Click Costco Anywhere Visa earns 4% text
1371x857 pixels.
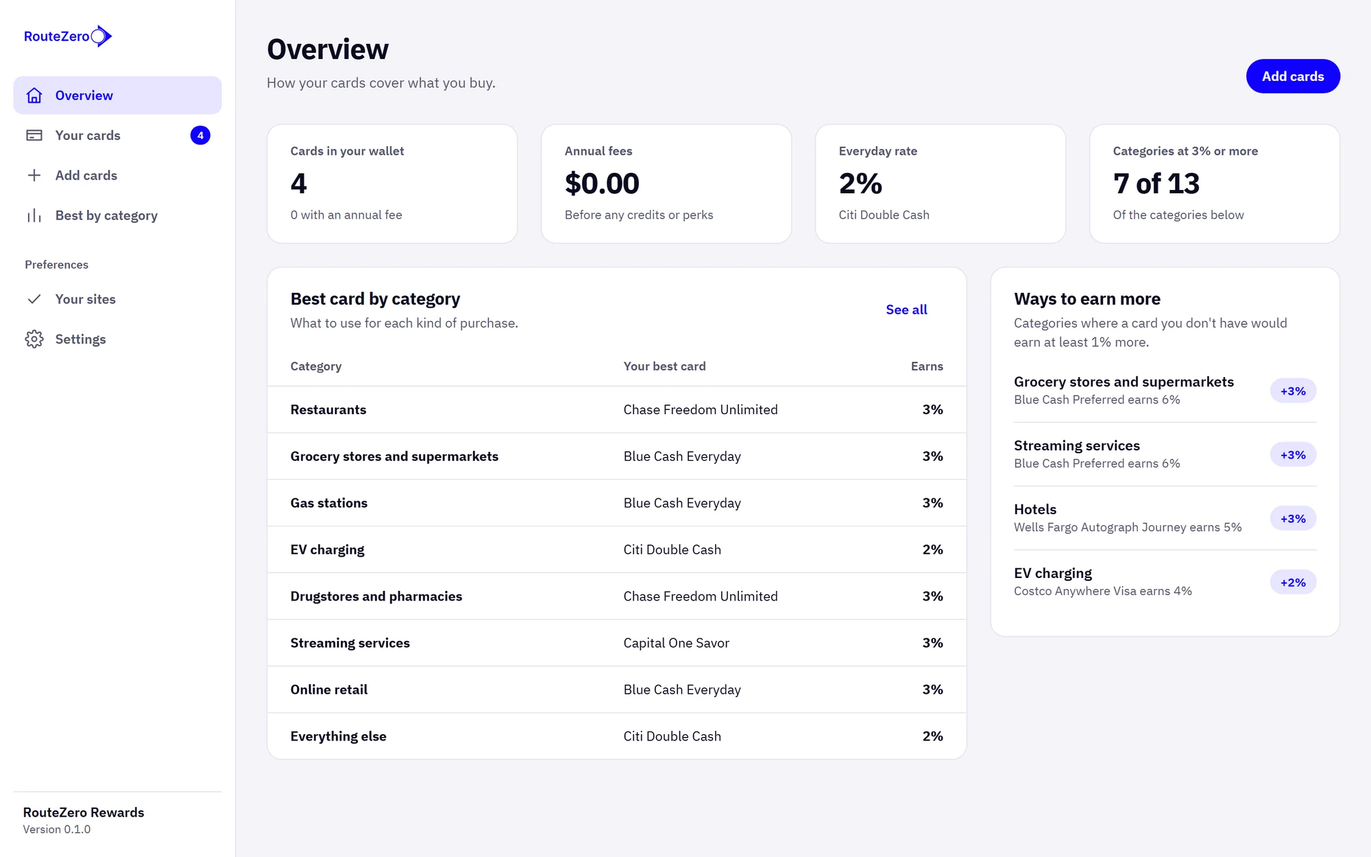point(1103,591)
